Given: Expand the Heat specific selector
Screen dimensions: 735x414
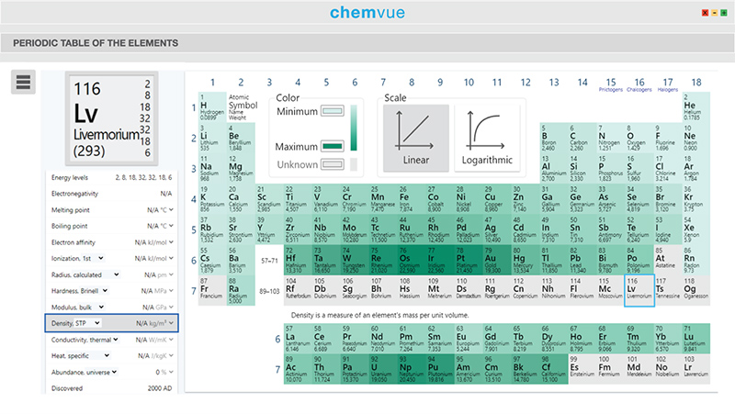Looking at the screenshot, I should [107, 355].
